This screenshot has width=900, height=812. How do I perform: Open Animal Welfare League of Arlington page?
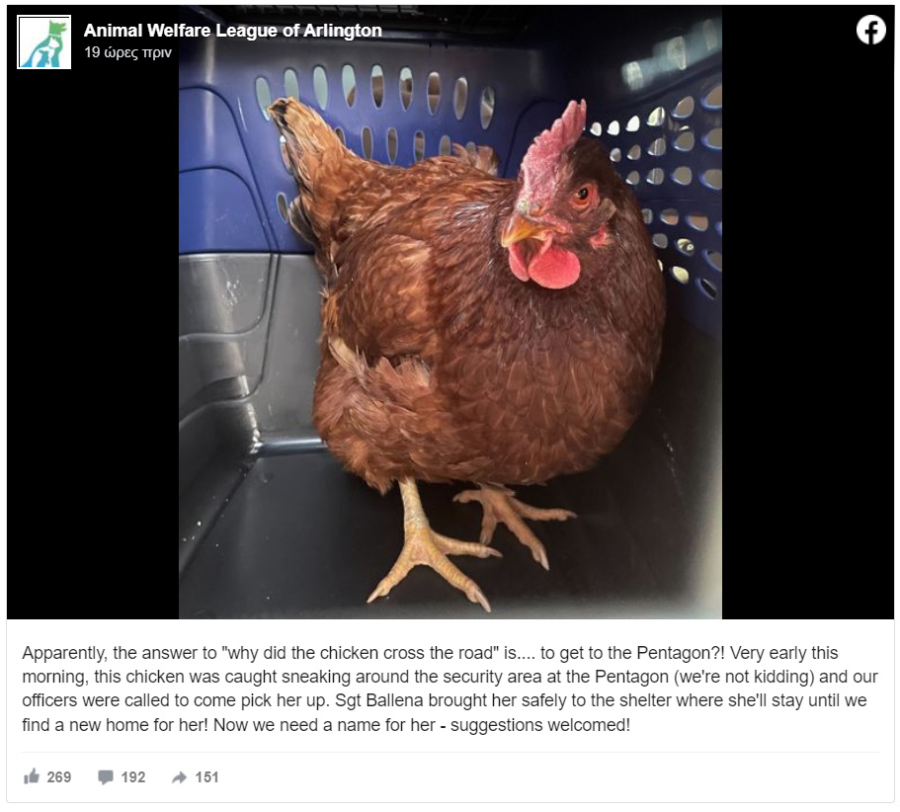[233, 31]
